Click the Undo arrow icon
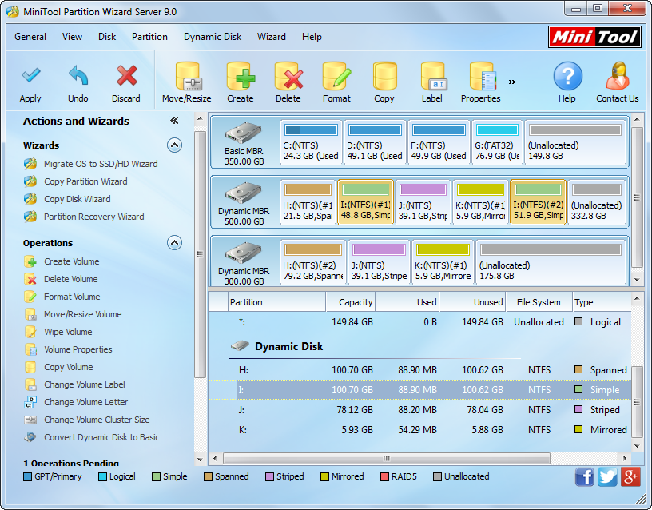The height and width of the screenshot is (510, 652). [x=78, y=75]
